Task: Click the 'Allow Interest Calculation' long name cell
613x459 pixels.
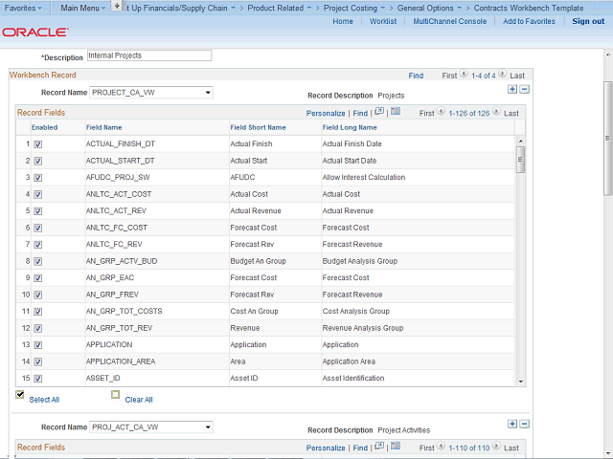Action: coord(364,177)
